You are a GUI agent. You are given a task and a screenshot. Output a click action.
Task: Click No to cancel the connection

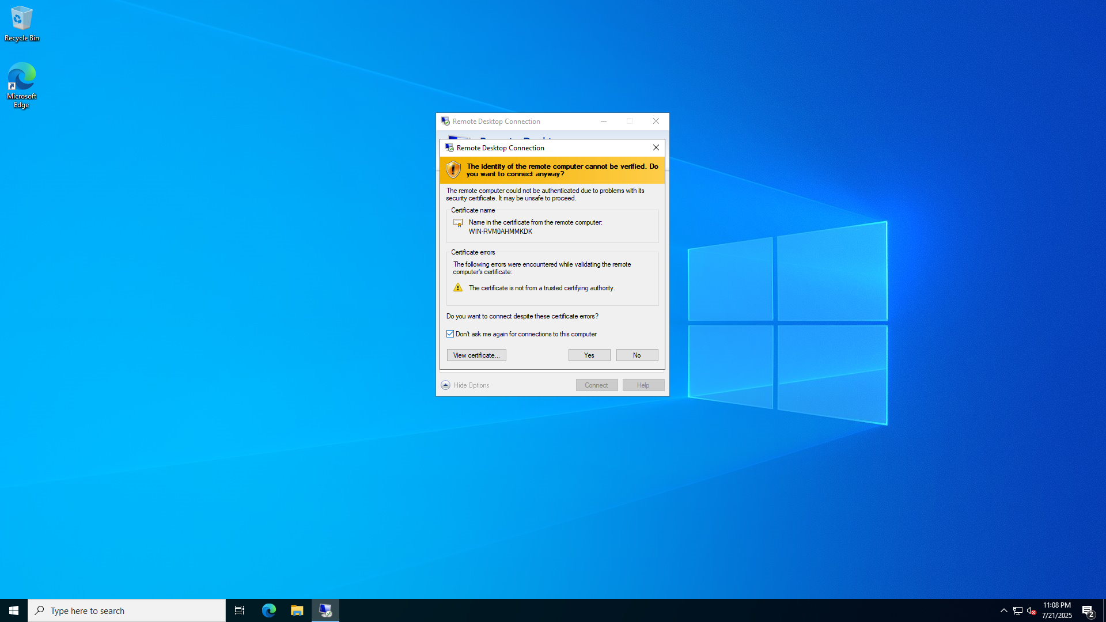tap(637, 355)
